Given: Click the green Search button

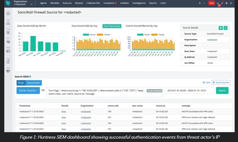Looking at the screenshot, I should point(222,90).
